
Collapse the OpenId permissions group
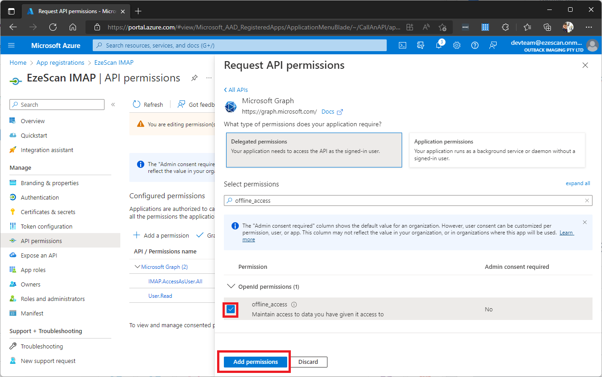231,286
